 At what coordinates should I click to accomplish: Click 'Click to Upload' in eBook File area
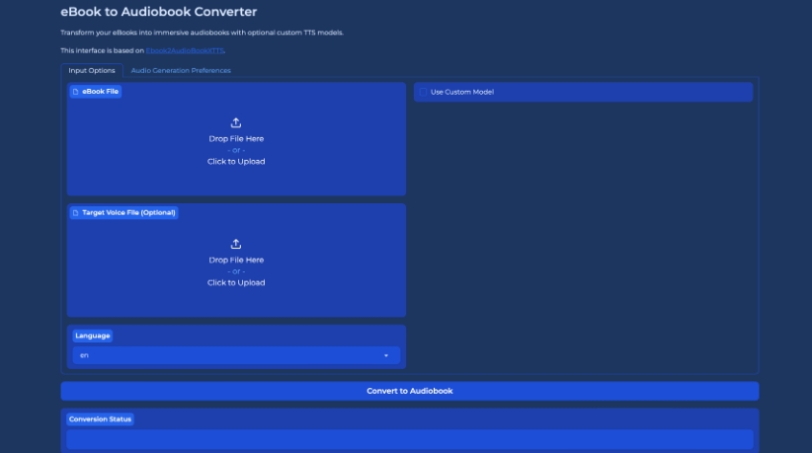point(236,161)
